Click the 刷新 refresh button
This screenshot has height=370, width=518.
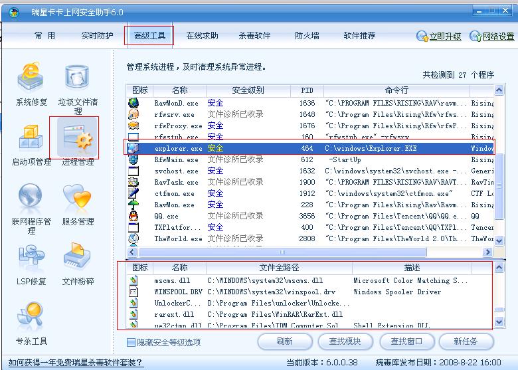285,341
